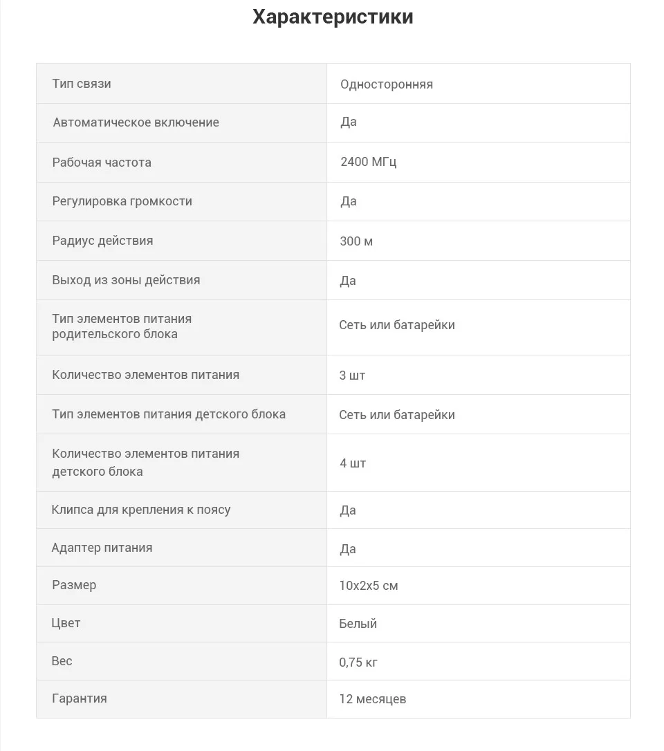The height and width of the screenshot is (751, 664).
Task: Select the Белый color value
Action: [x=358, y=624]
